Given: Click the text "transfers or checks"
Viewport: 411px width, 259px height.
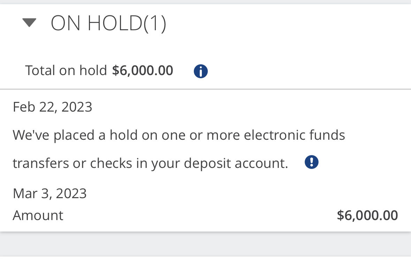Looking at the screenshot, I should [73, 163].
